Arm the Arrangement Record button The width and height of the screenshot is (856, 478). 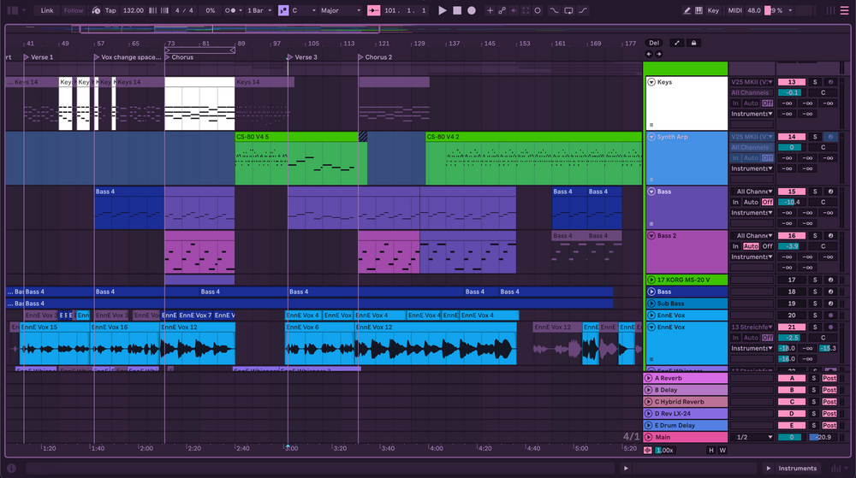pos(472,10)
